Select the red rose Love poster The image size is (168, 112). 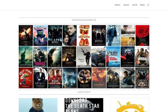143,36
